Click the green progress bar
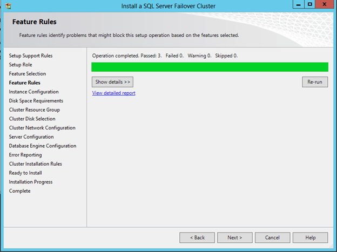Screen dimensions: 337x252 tap(210, 67)
